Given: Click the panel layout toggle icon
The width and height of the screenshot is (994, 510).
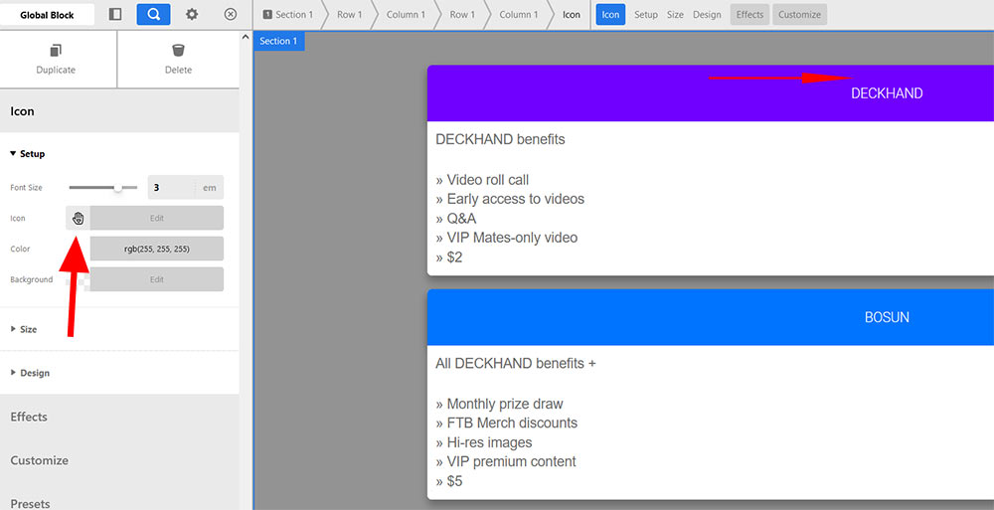Looking at the screenshot, I should [x=115, y=15].
